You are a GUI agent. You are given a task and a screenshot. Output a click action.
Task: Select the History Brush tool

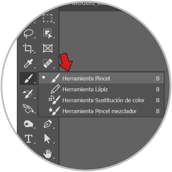click(x=28, y=94)
